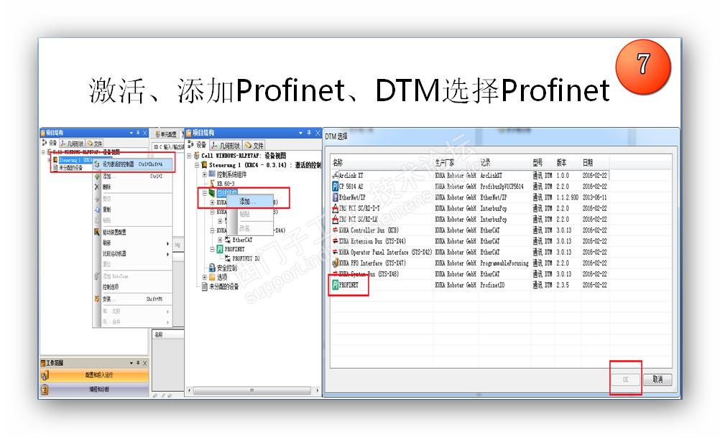Select the EtherNet/IP entry icon
The image size is (720, 437).
[x=335, y=197]
